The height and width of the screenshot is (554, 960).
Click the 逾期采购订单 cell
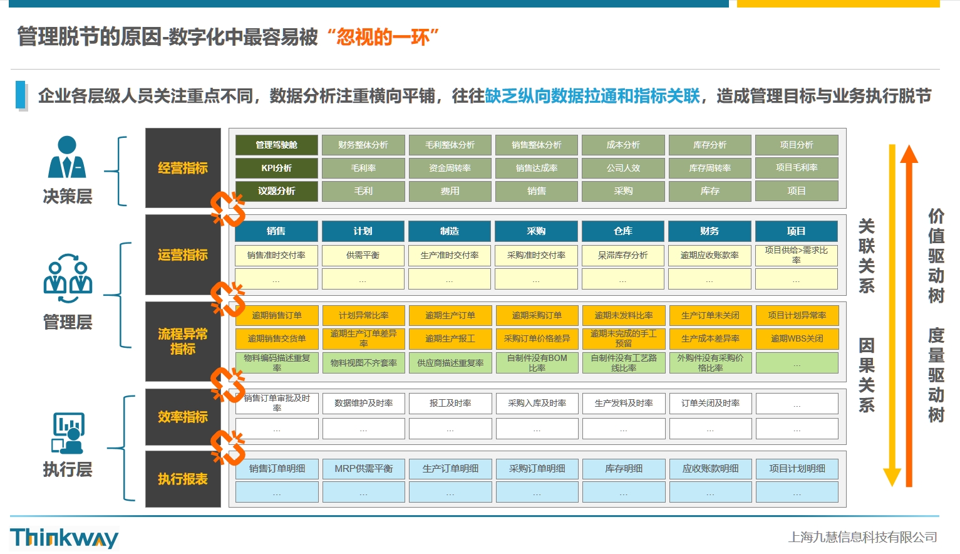click(537, 315)
